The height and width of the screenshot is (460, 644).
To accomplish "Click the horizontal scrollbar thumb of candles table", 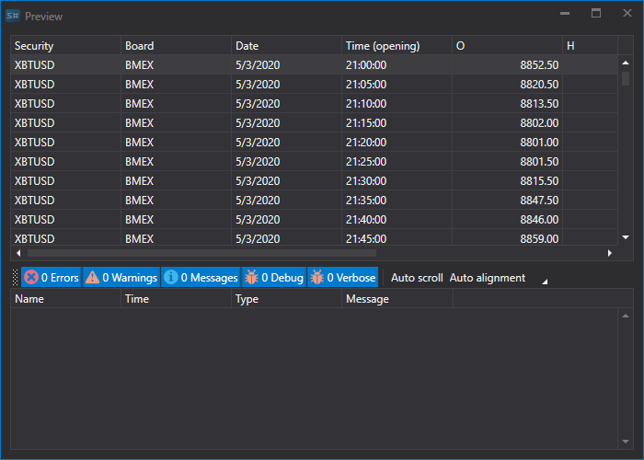I will click(x=201, y=253).
